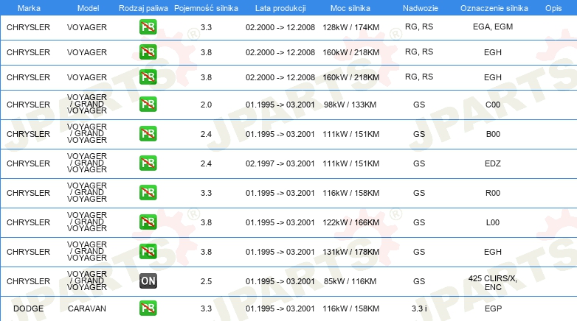
Task: Click the '2.0' engine capacity cell
Action: [206, 105]
